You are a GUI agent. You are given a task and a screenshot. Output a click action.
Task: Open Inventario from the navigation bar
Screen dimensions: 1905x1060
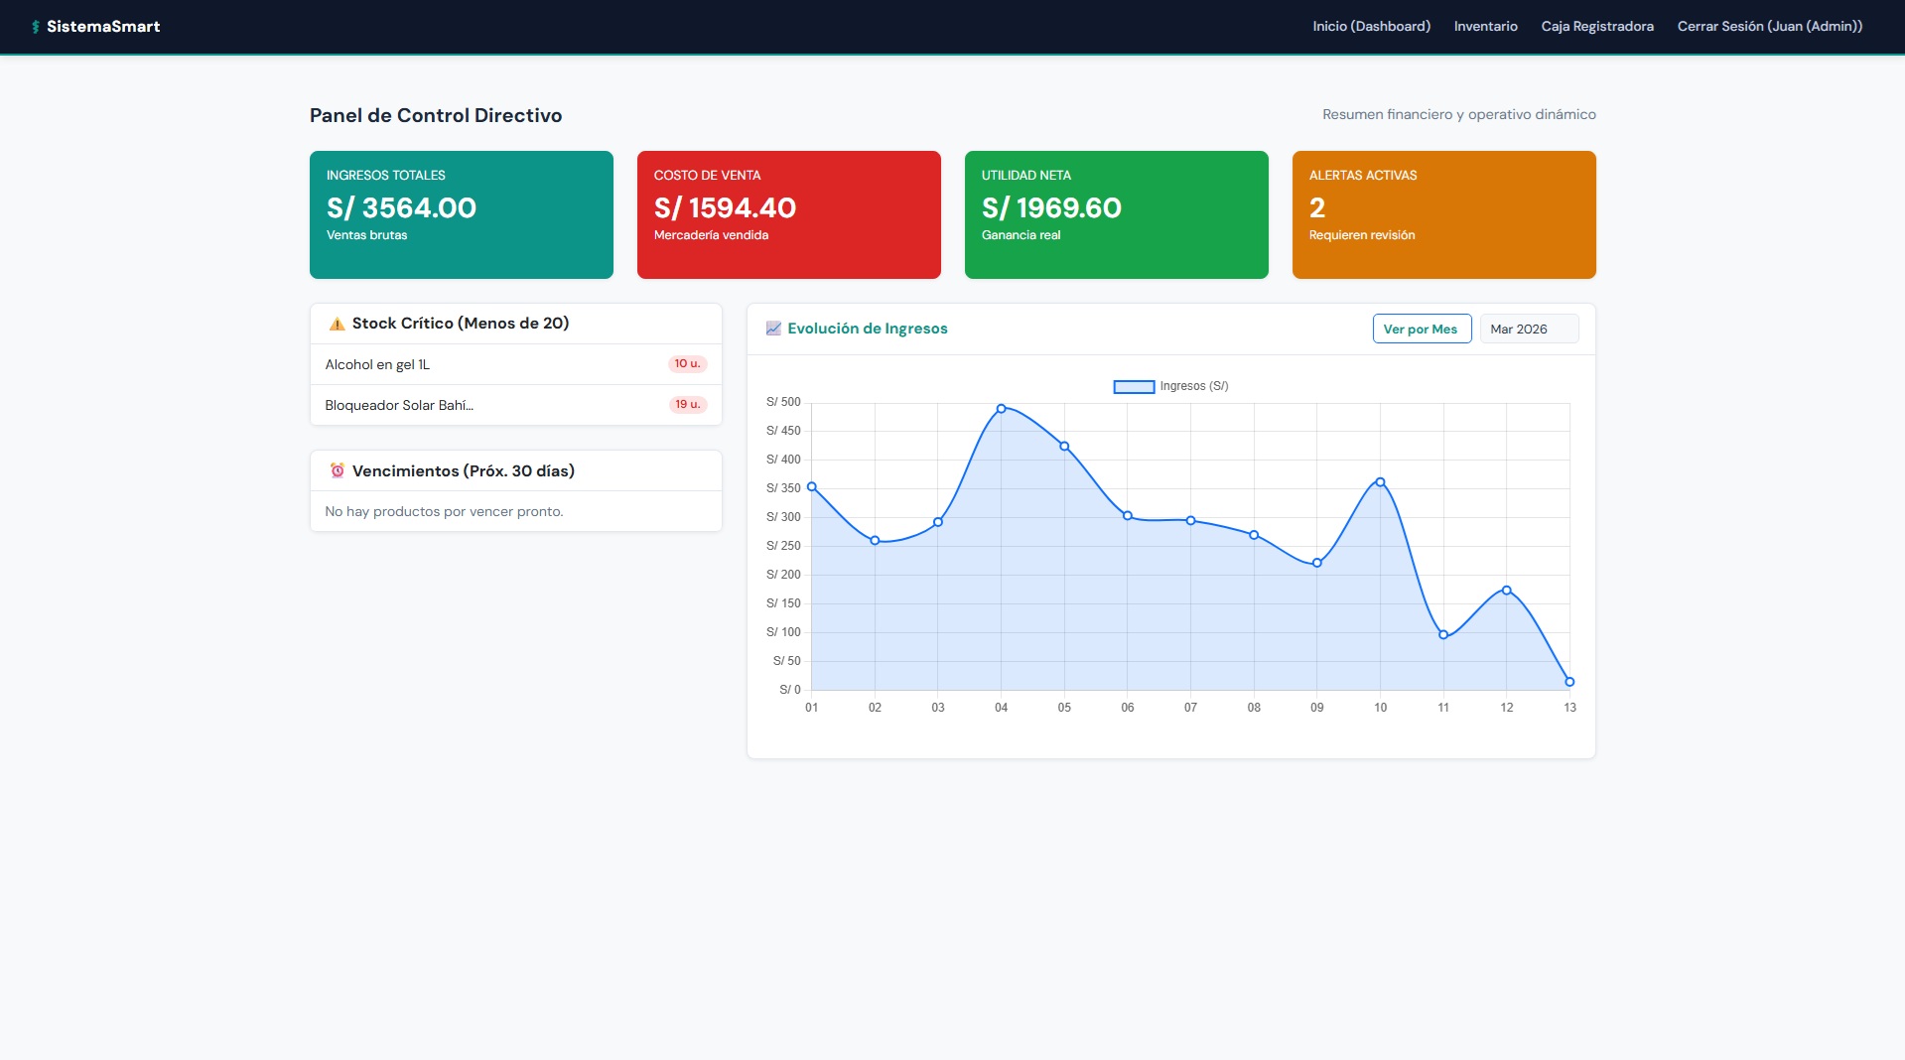[x=1484, y=26]
